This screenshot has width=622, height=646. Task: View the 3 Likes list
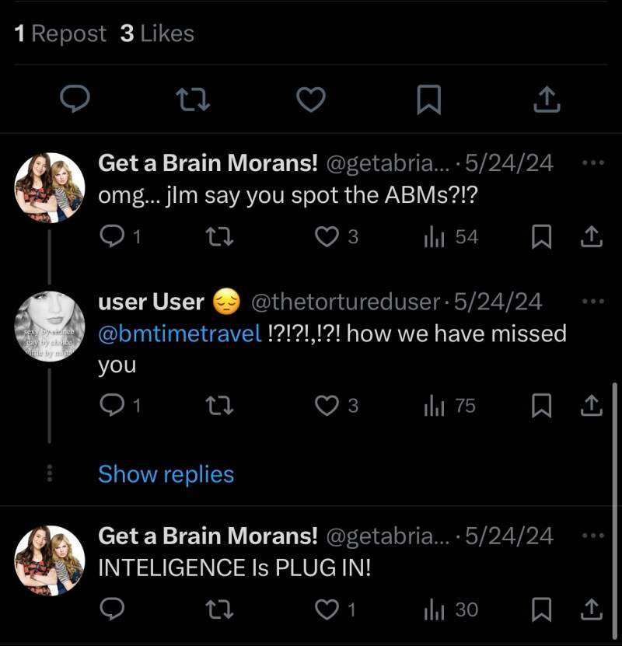(x=157, y=33)
